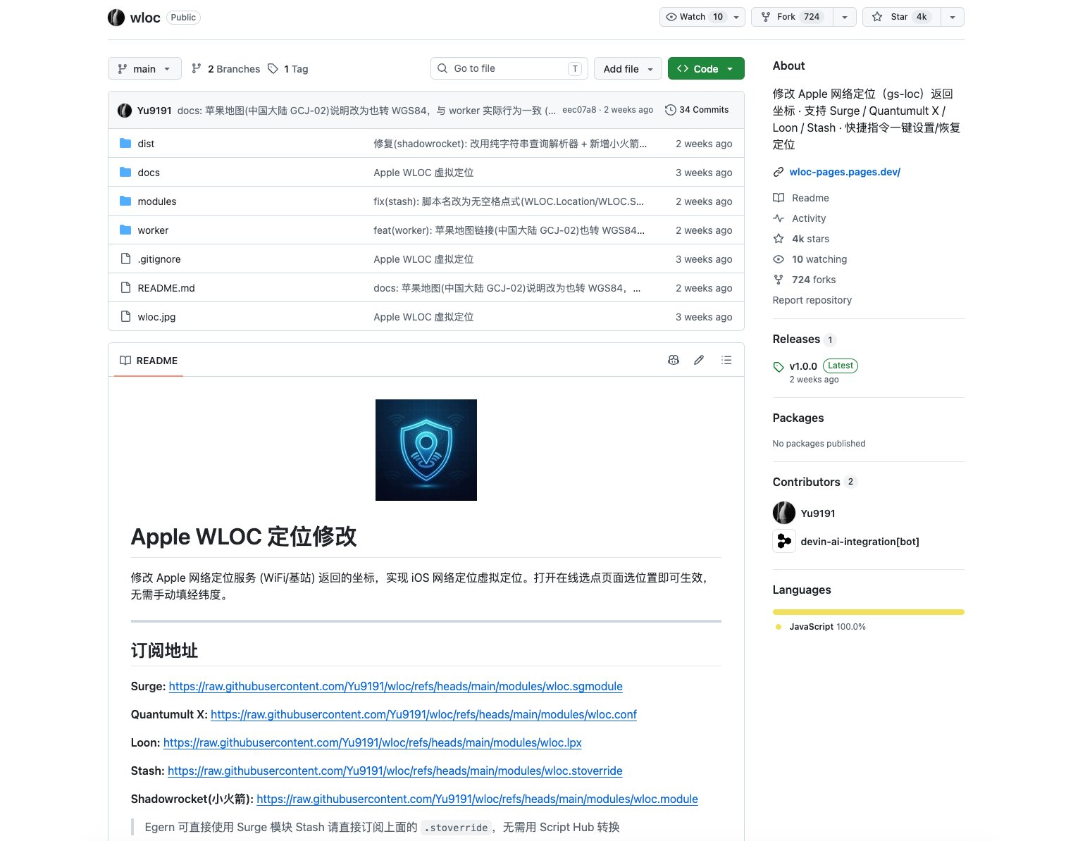
Task: Expand the green Code dropdown
Action: click(706, 69)
